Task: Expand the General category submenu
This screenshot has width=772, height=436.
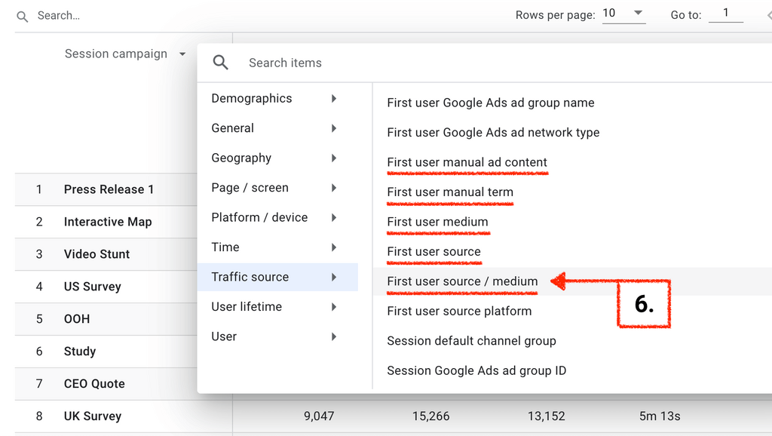Action: [275, 128]
